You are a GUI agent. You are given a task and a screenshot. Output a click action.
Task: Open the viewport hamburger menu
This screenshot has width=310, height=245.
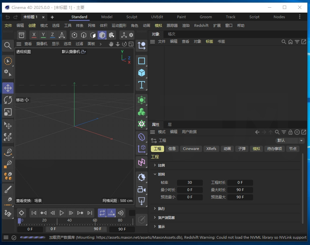click(x=19, y=44)
